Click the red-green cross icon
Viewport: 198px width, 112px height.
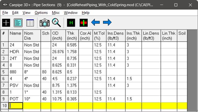click(84, 23)
